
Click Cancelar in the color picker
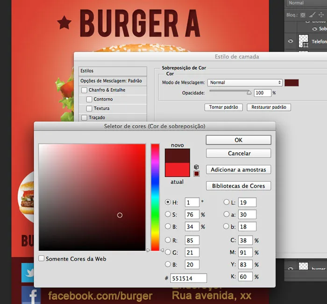click(238, 154)
